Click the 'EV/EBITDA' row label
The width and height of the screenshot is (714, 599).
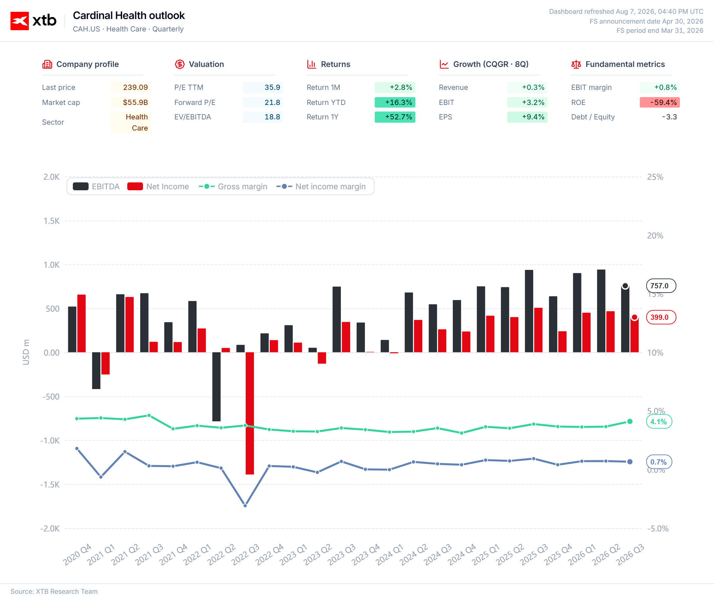point(192,117)
